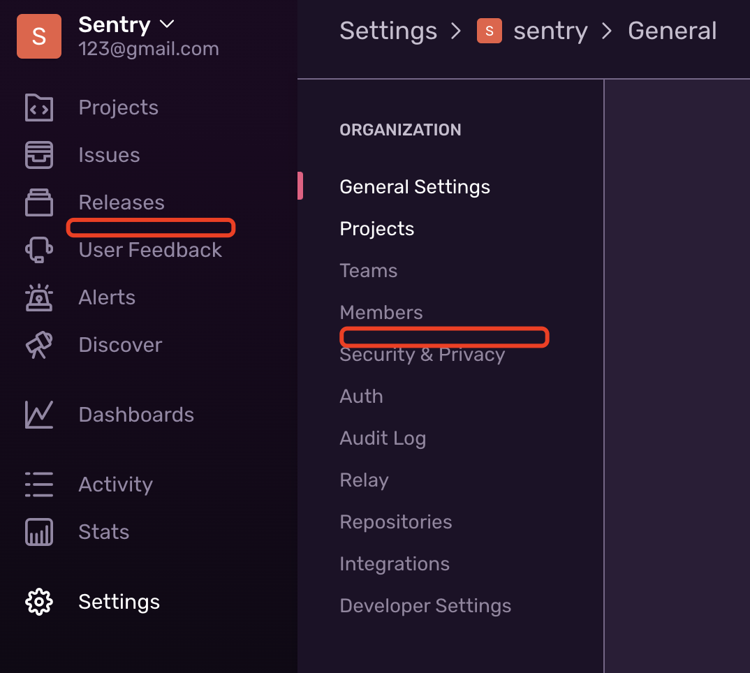Navigate to Teams settings
Screen dimensions: 750x673
(368, 270)
